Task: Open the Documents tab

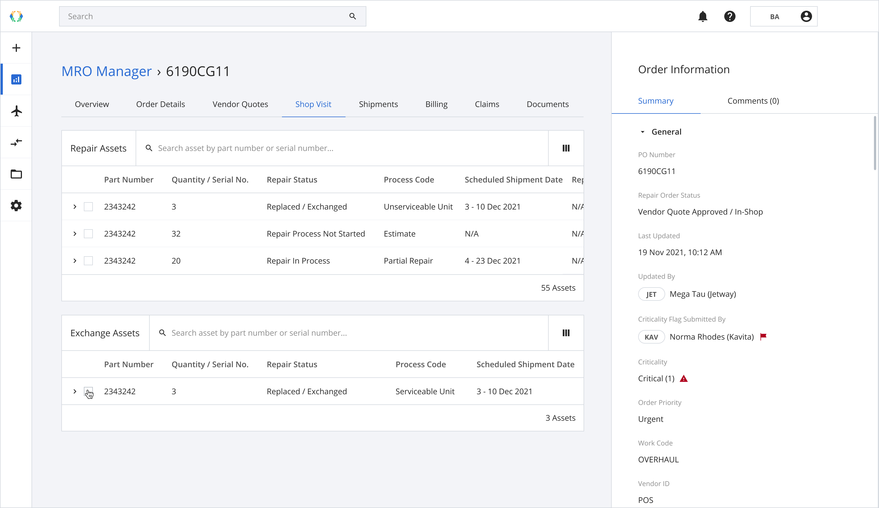Action: (548, 104)
